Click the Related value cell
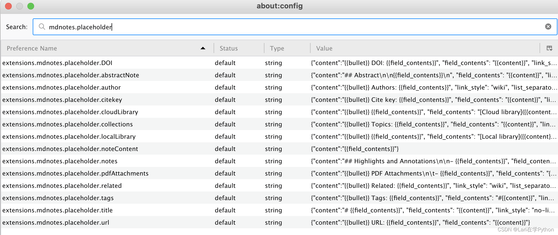This screenshot has width=558, height=235. tap(434, 186)
